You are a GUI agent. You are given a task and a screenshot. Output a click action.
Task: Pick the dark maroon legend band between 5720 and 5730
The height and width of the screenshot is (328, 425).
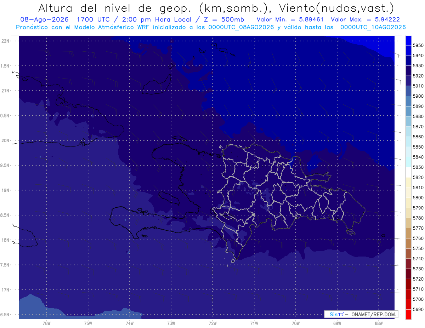click(408, 274)
